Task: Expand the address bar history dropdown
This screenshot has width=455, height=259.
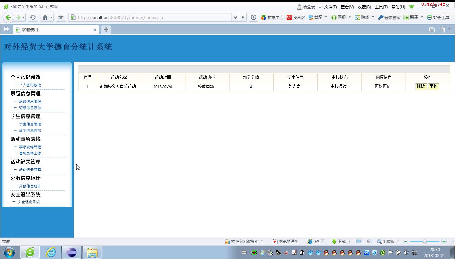Action: (235, 17)
